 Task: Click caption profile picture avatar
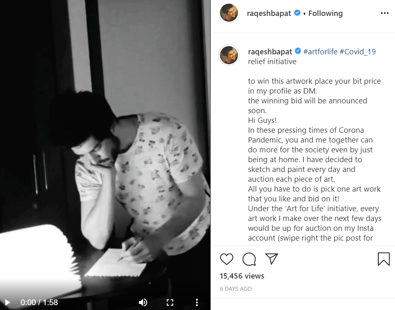pos(229,55)
